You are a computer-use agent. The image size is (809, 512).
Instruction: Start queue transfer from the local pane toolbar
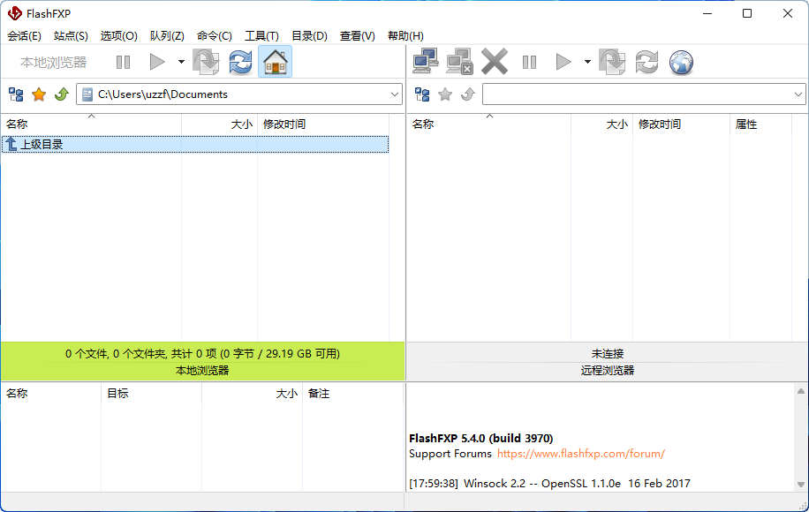point(157,63)
